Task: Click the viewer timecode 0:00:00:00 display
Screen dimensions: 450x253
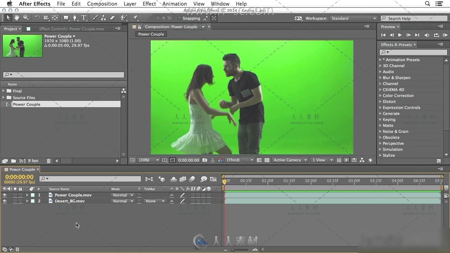Action: (x=188, y=160)
